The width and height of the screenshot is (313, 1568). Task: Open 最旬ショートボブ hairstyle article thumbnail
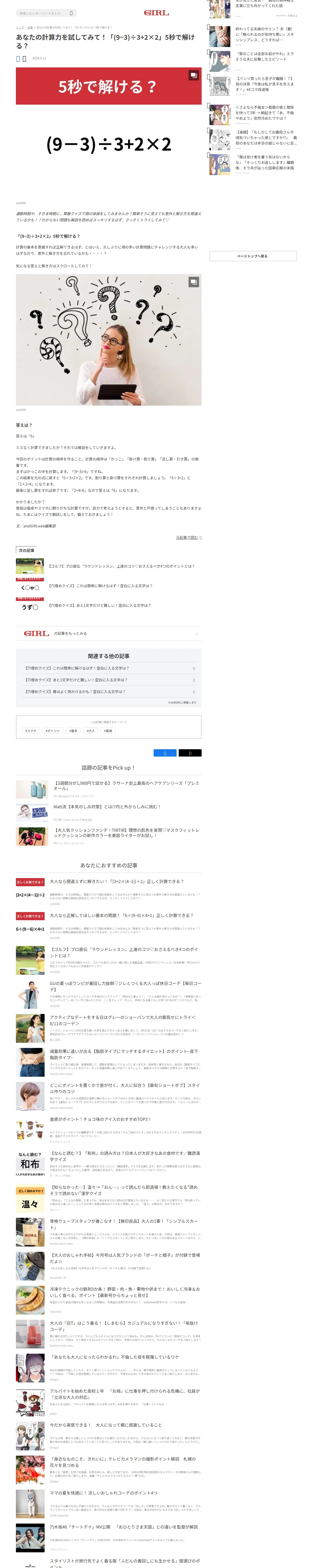(x=31, y=1096)
